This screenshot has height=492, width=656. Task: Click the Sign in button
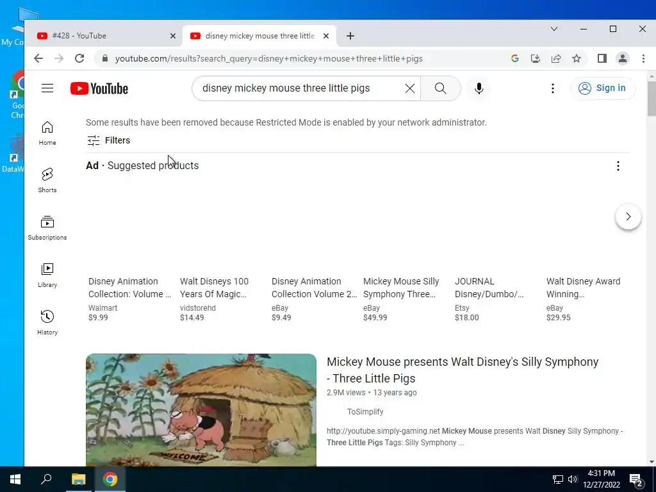coord(603,88)
